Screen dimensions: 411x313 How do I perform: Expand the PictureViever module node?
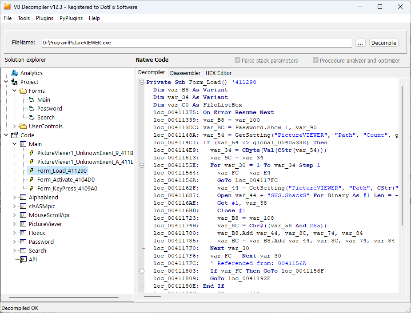coord(14,224)
